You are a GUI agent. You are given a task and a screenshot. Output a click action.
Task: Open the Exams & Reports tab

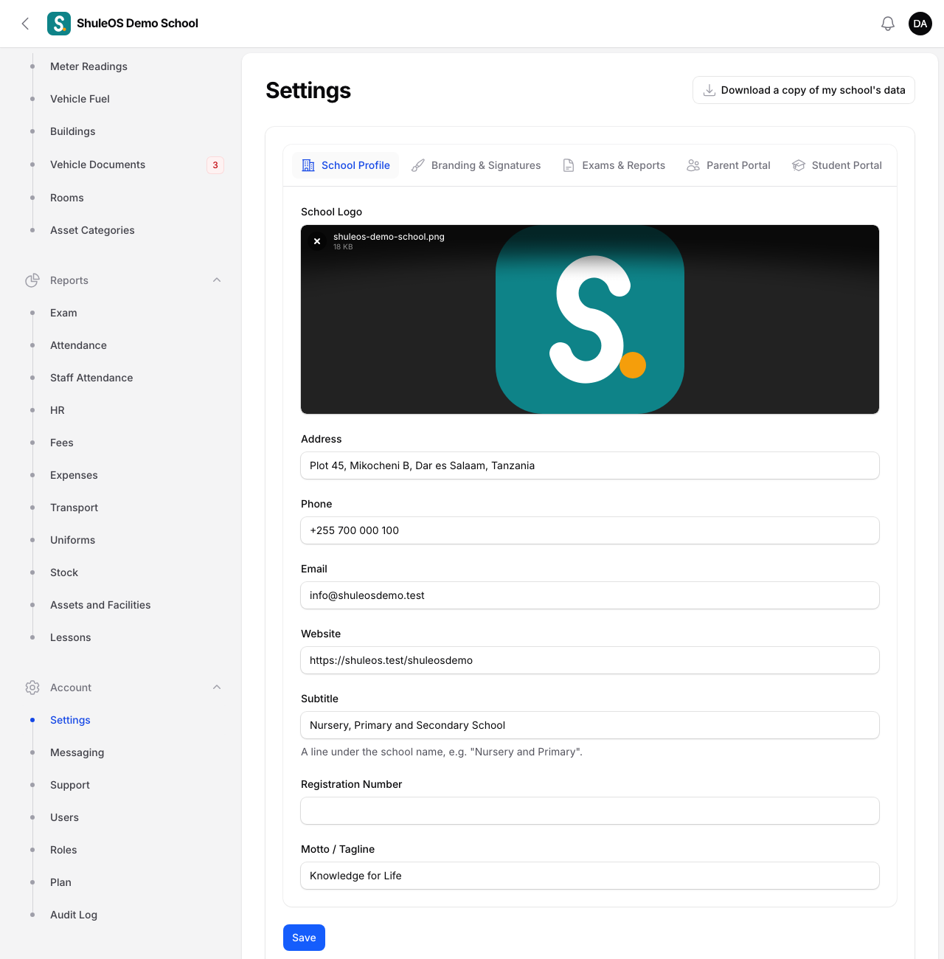[614, 165]
